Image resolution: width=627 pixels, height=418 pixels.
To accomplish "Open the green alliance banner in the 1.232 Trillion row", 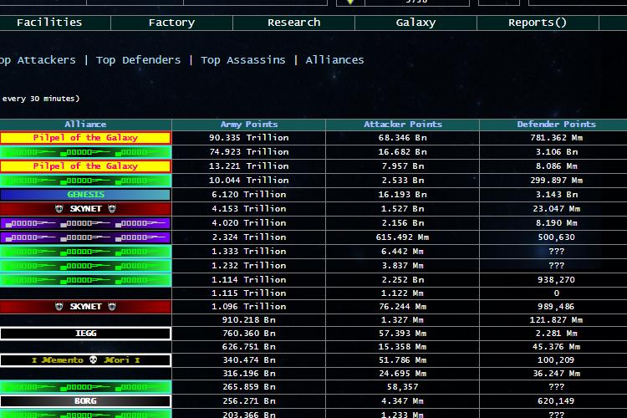I will 85,266.
